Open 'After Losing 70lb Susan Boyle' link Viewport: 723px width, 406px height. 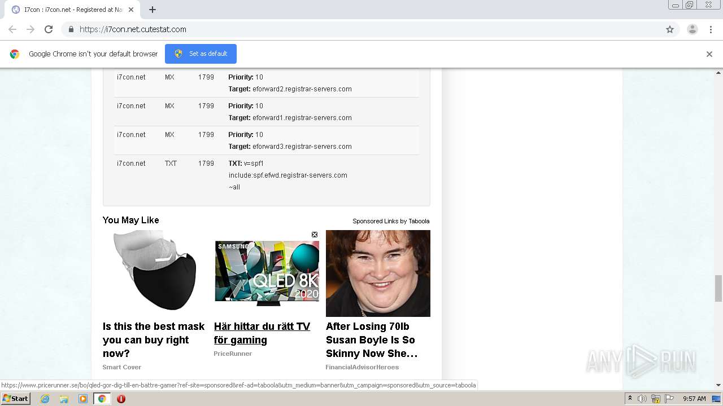coord(372,340)
